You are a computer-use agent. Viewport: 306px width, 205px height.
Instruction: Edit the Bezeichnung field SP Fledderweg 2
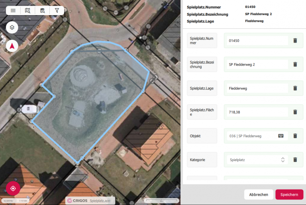[257, 64]
